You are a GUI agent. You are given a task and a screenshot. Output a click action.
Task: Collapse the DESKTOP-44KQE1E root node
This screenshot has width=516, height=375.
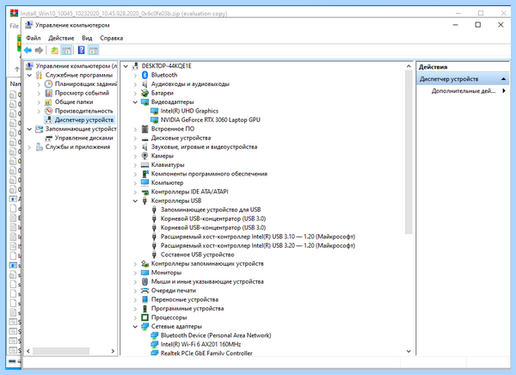(126, 66)
